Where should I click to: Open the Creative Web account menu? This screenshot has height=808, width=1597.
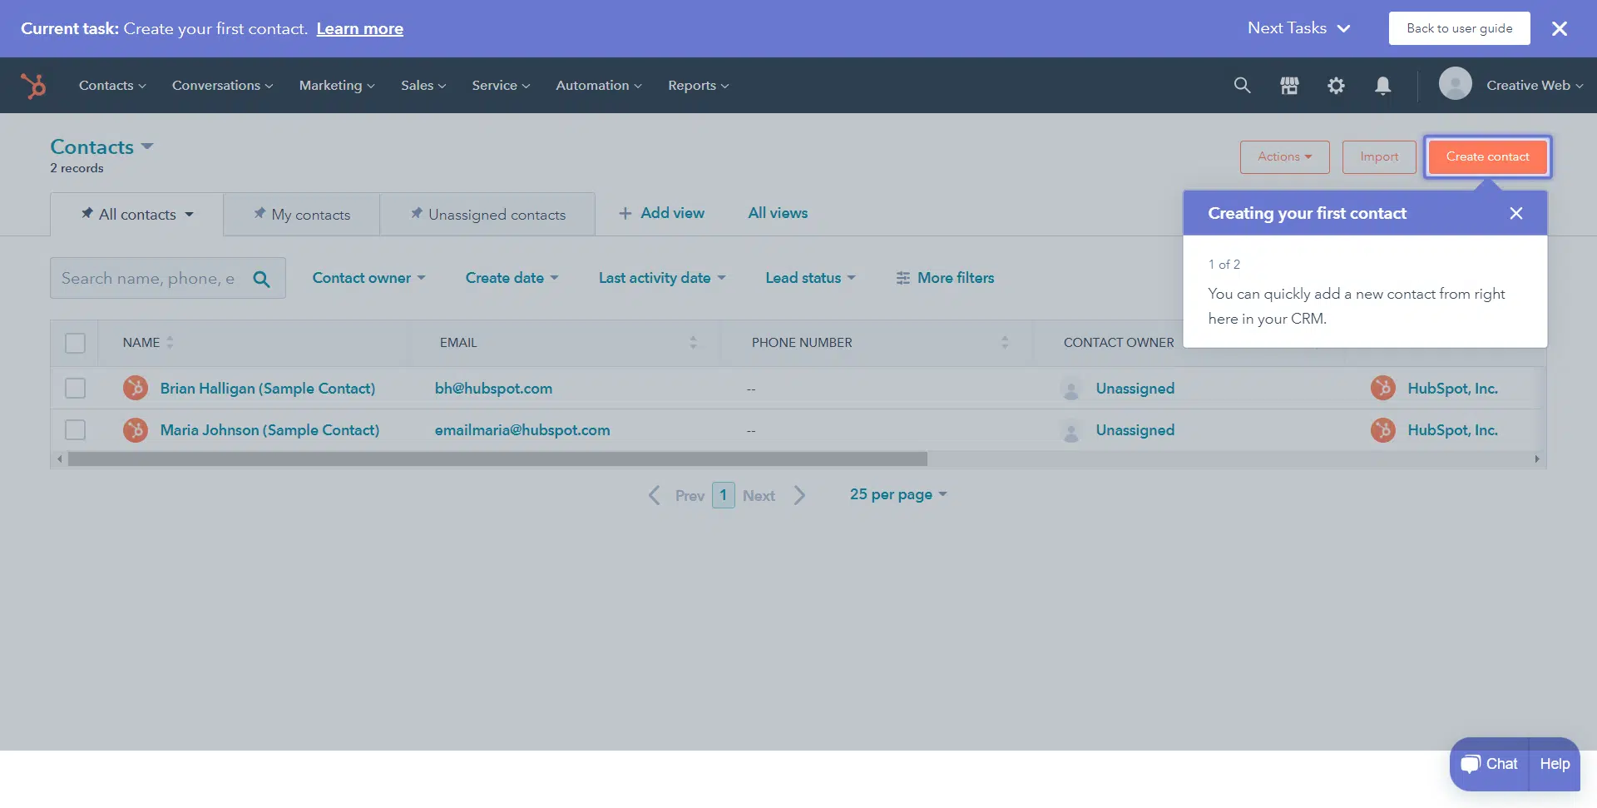tap(1535, 85)
